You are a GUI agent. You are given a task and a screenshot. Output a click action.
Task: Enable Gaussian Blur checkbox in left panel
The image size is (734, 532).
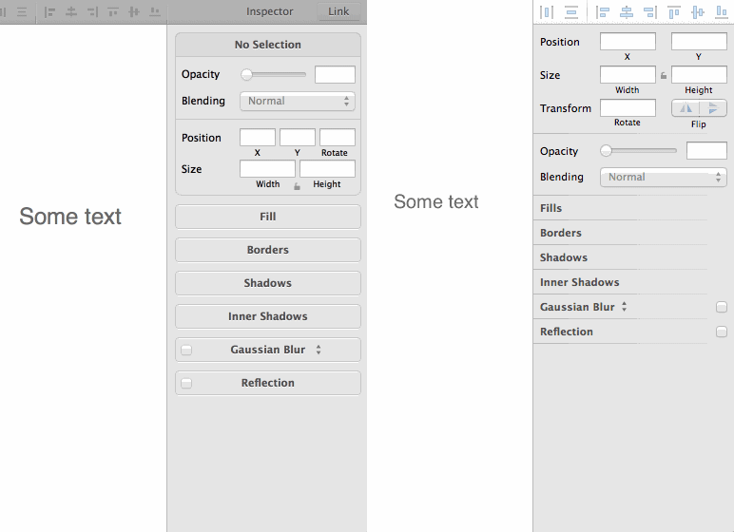tap(186, 350)
